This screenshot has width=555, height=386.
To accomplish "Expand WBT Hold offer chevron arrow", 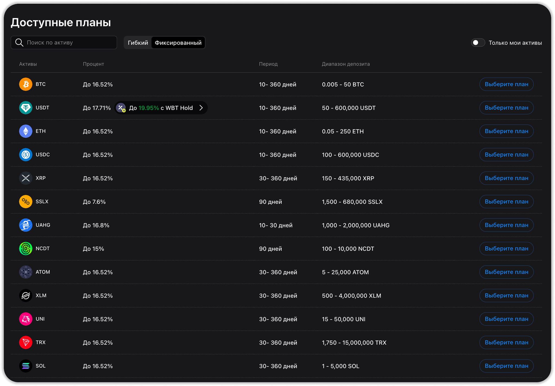I will click(x=201, y=108).
